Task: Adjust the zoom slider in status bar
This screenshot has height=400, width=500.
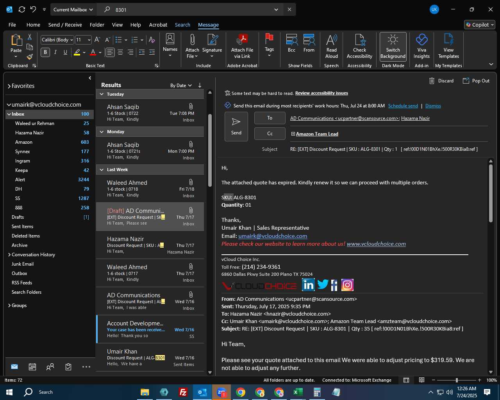Action: [x=456, y=380]
